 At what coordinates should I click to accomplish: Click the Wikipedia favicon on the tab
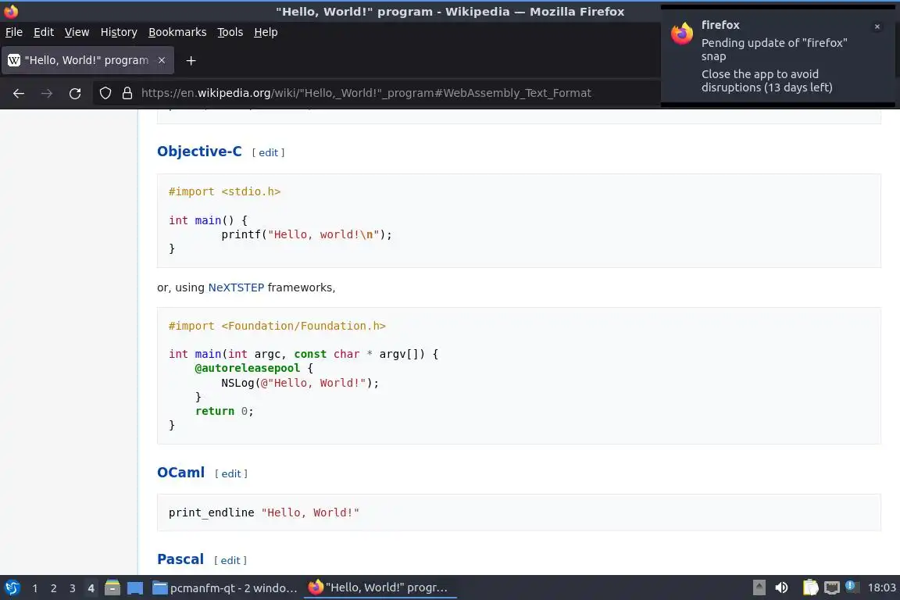(x=14, y=60)
